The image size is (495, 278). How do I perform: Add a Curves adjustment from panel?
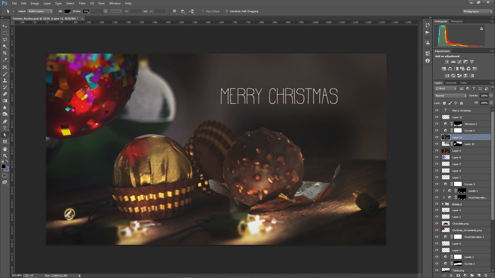tap(459, 62)
